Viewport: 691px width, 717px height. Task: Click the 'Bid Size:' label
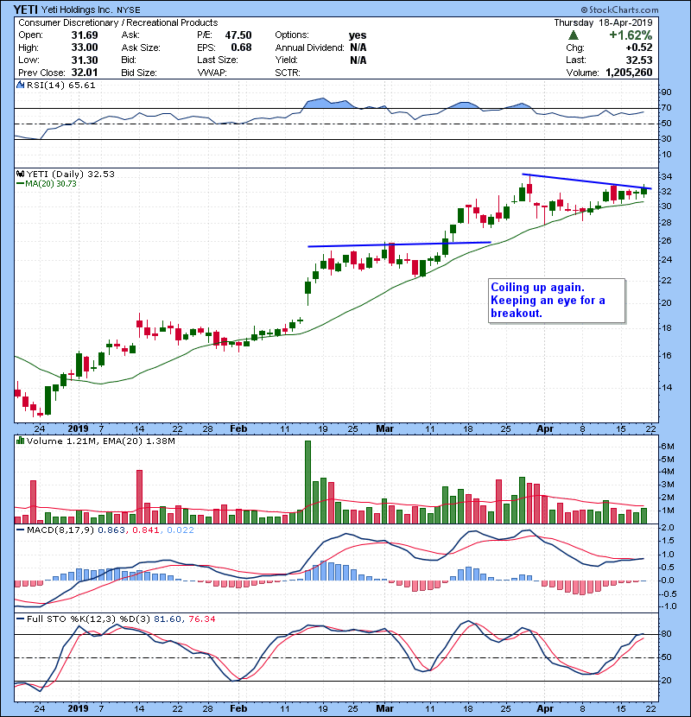point(139,73)
